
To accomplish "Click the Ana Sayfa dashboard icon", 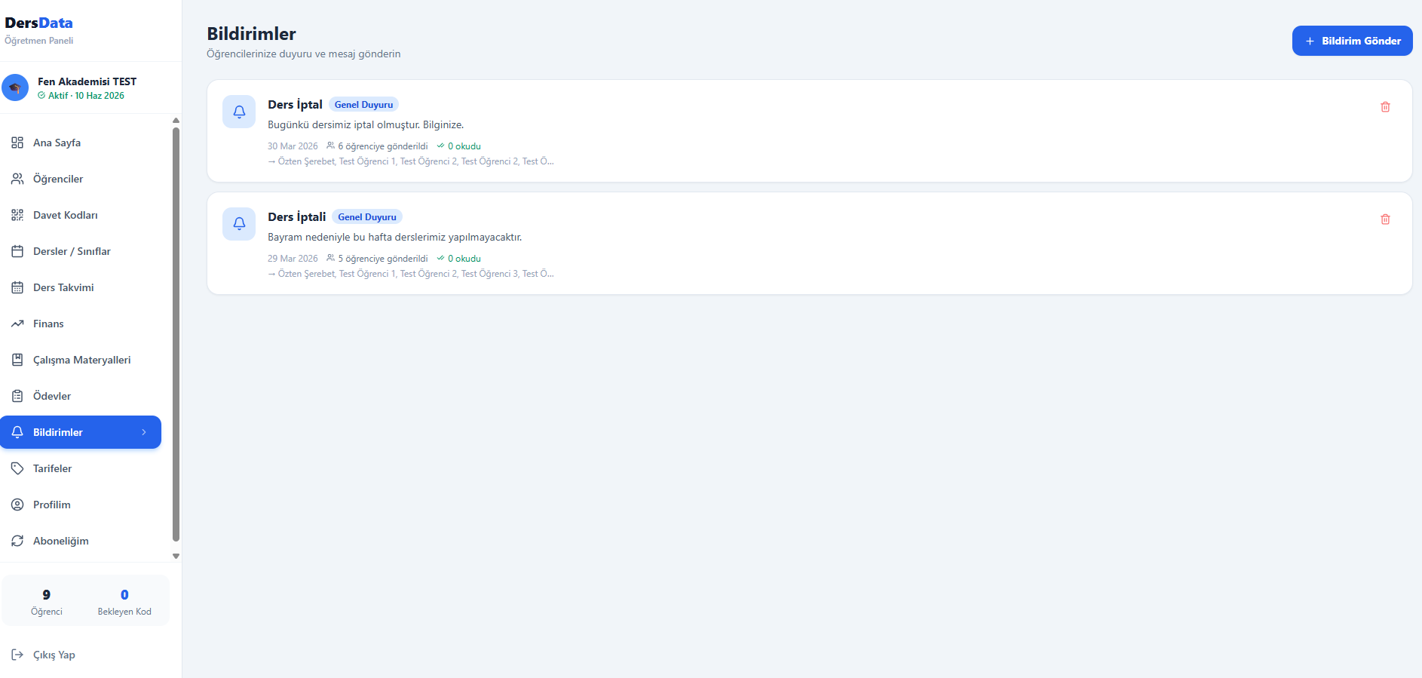I will [17, 143].
